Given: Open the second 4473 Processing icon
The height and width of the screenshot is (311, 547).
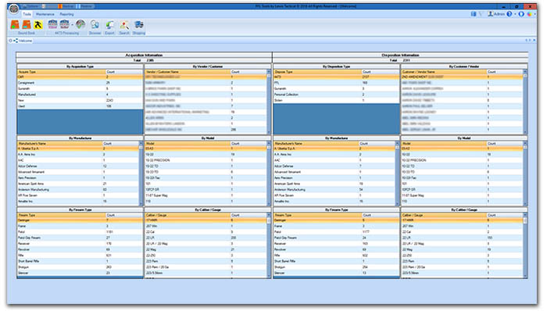Looking at the screenshot, I should pos(65,24).
